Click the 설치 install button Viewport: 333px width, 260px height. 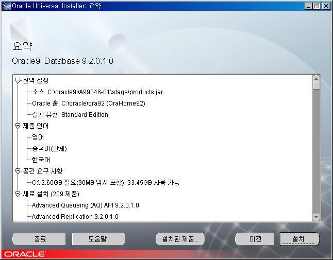click(x=299, y=239)
